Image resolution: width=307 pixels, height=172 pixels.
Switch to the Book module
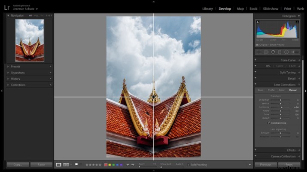(253, 9)
